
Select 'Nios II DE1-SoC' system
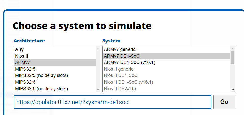coord(166,76)
